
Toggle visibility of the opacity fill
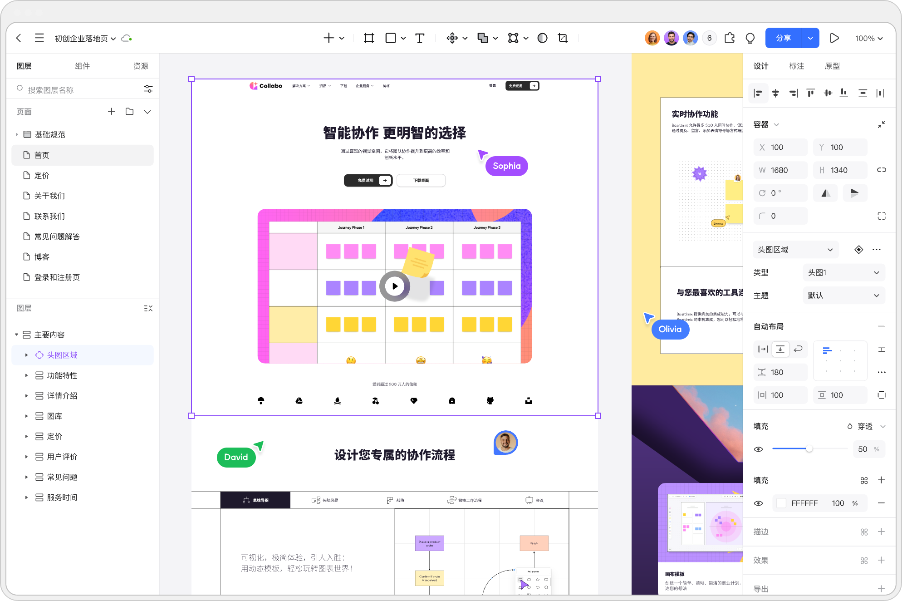click(x=759, y=449)
